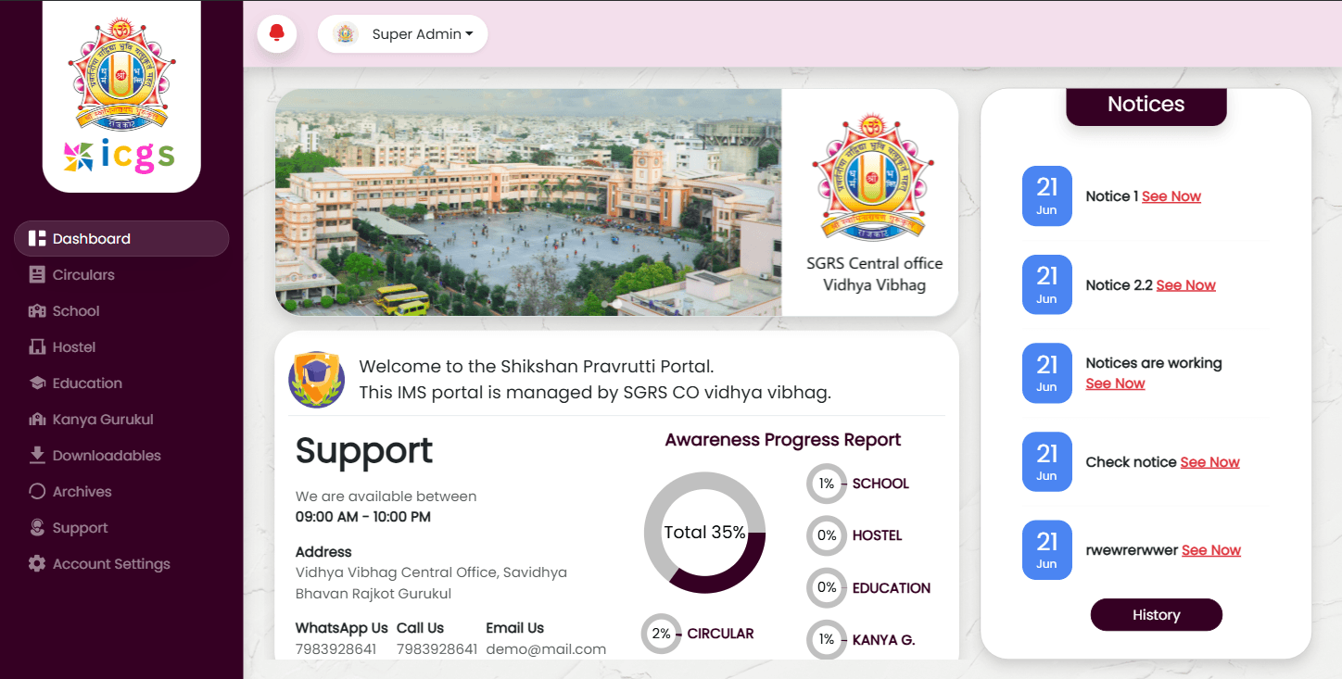Open See Now link beside Check notice

pyautogui.click(x=1209, y=462)
